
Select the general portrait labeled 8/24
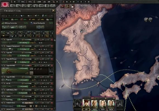click(103, 104)
